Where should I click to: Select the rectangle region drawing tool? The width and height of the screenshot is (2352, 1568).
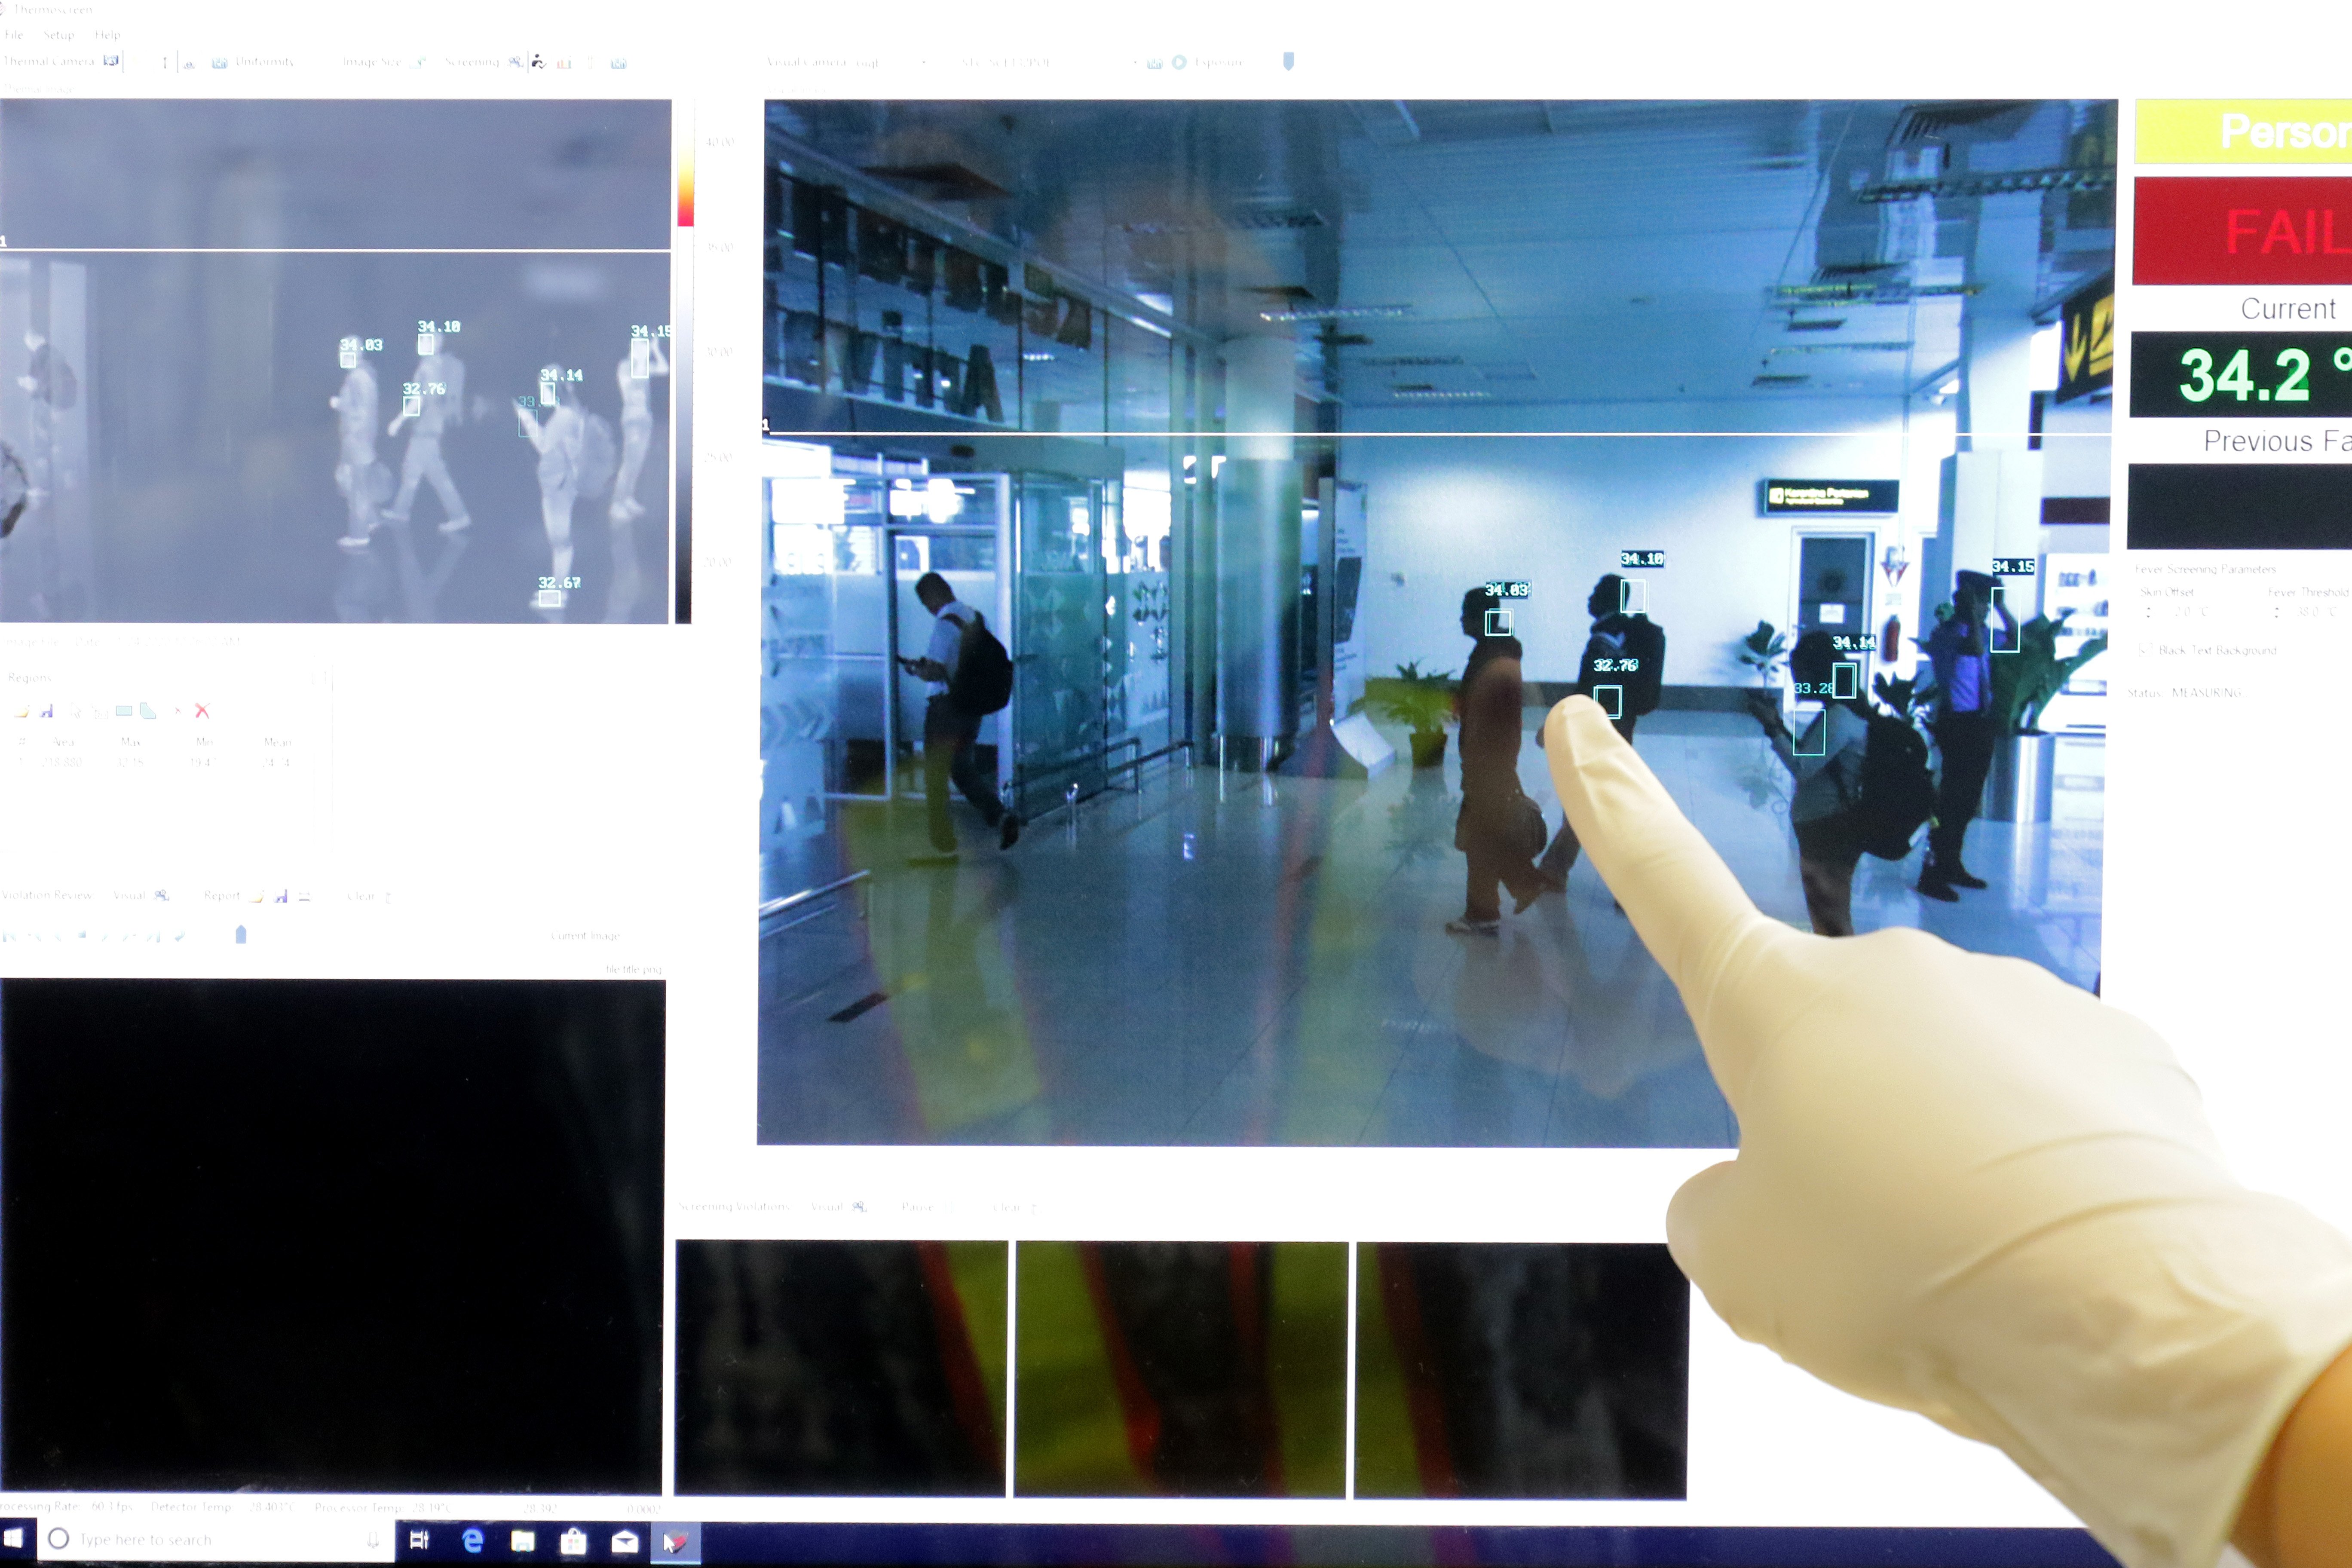tap(124, 711)
